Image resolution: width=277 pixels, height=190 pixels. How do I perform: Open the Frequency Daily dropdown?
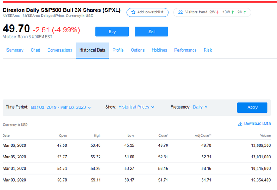pos(200,107)
